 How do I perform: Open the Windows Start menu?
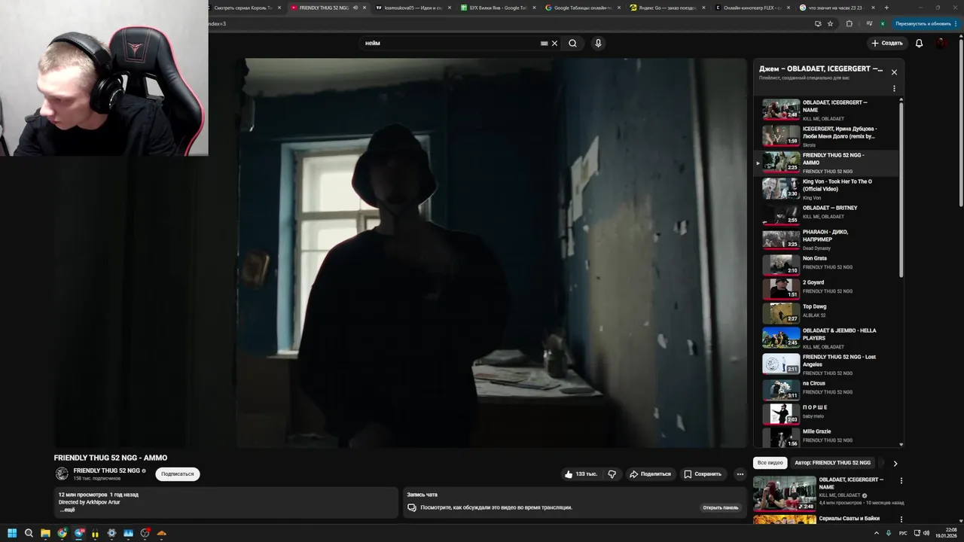(x=12, y=533)
